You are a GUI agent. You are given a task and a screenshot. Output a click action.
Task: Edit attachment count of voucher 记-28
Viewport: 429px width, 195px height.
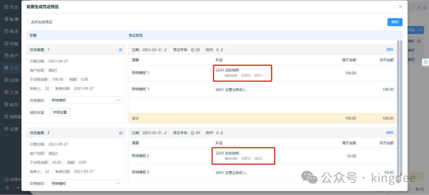click(222, 50)
